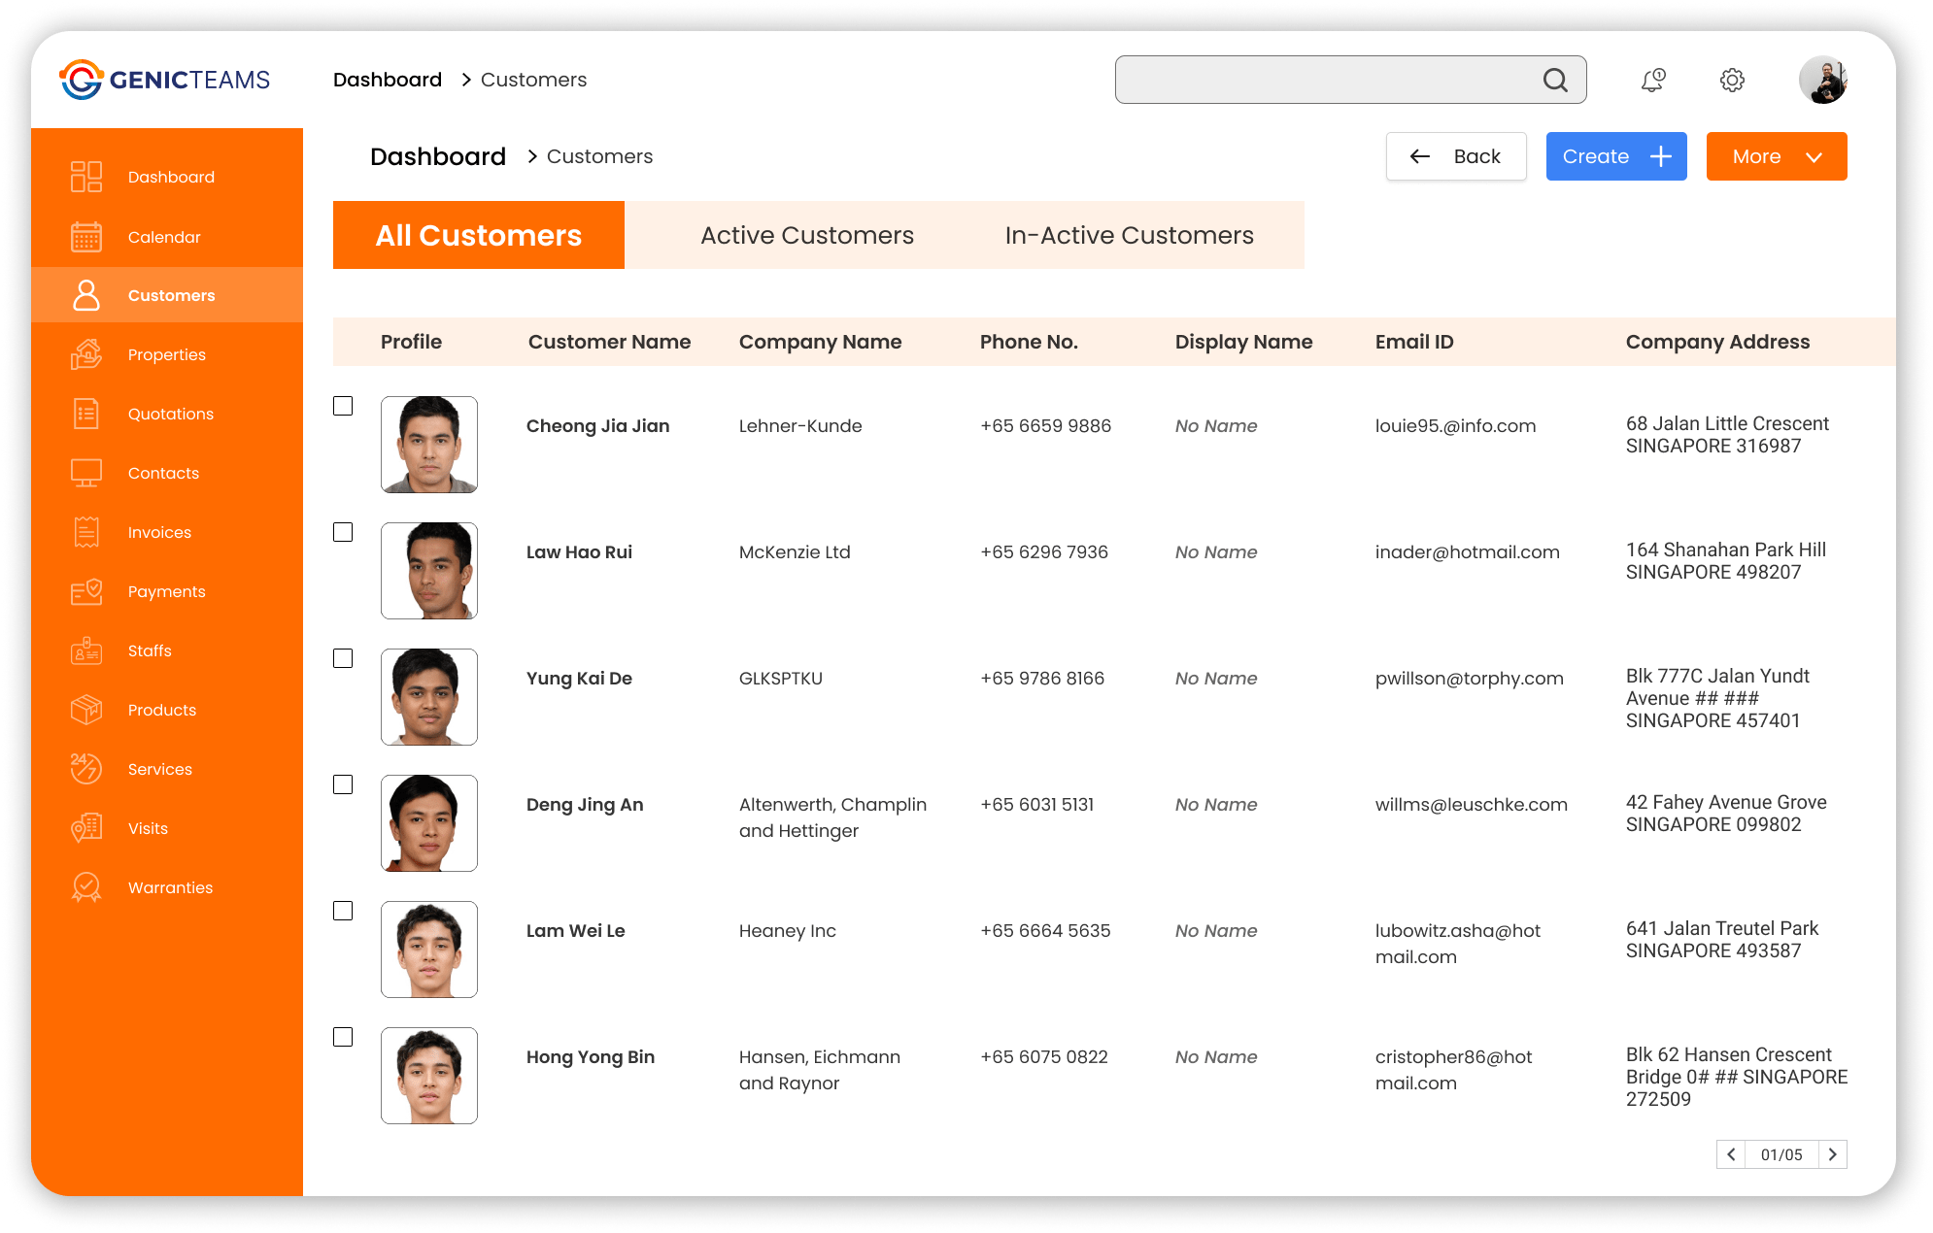Open Law Hao Rui's profile photo
Screen dimensions: 1933x1233
[429, 571]
